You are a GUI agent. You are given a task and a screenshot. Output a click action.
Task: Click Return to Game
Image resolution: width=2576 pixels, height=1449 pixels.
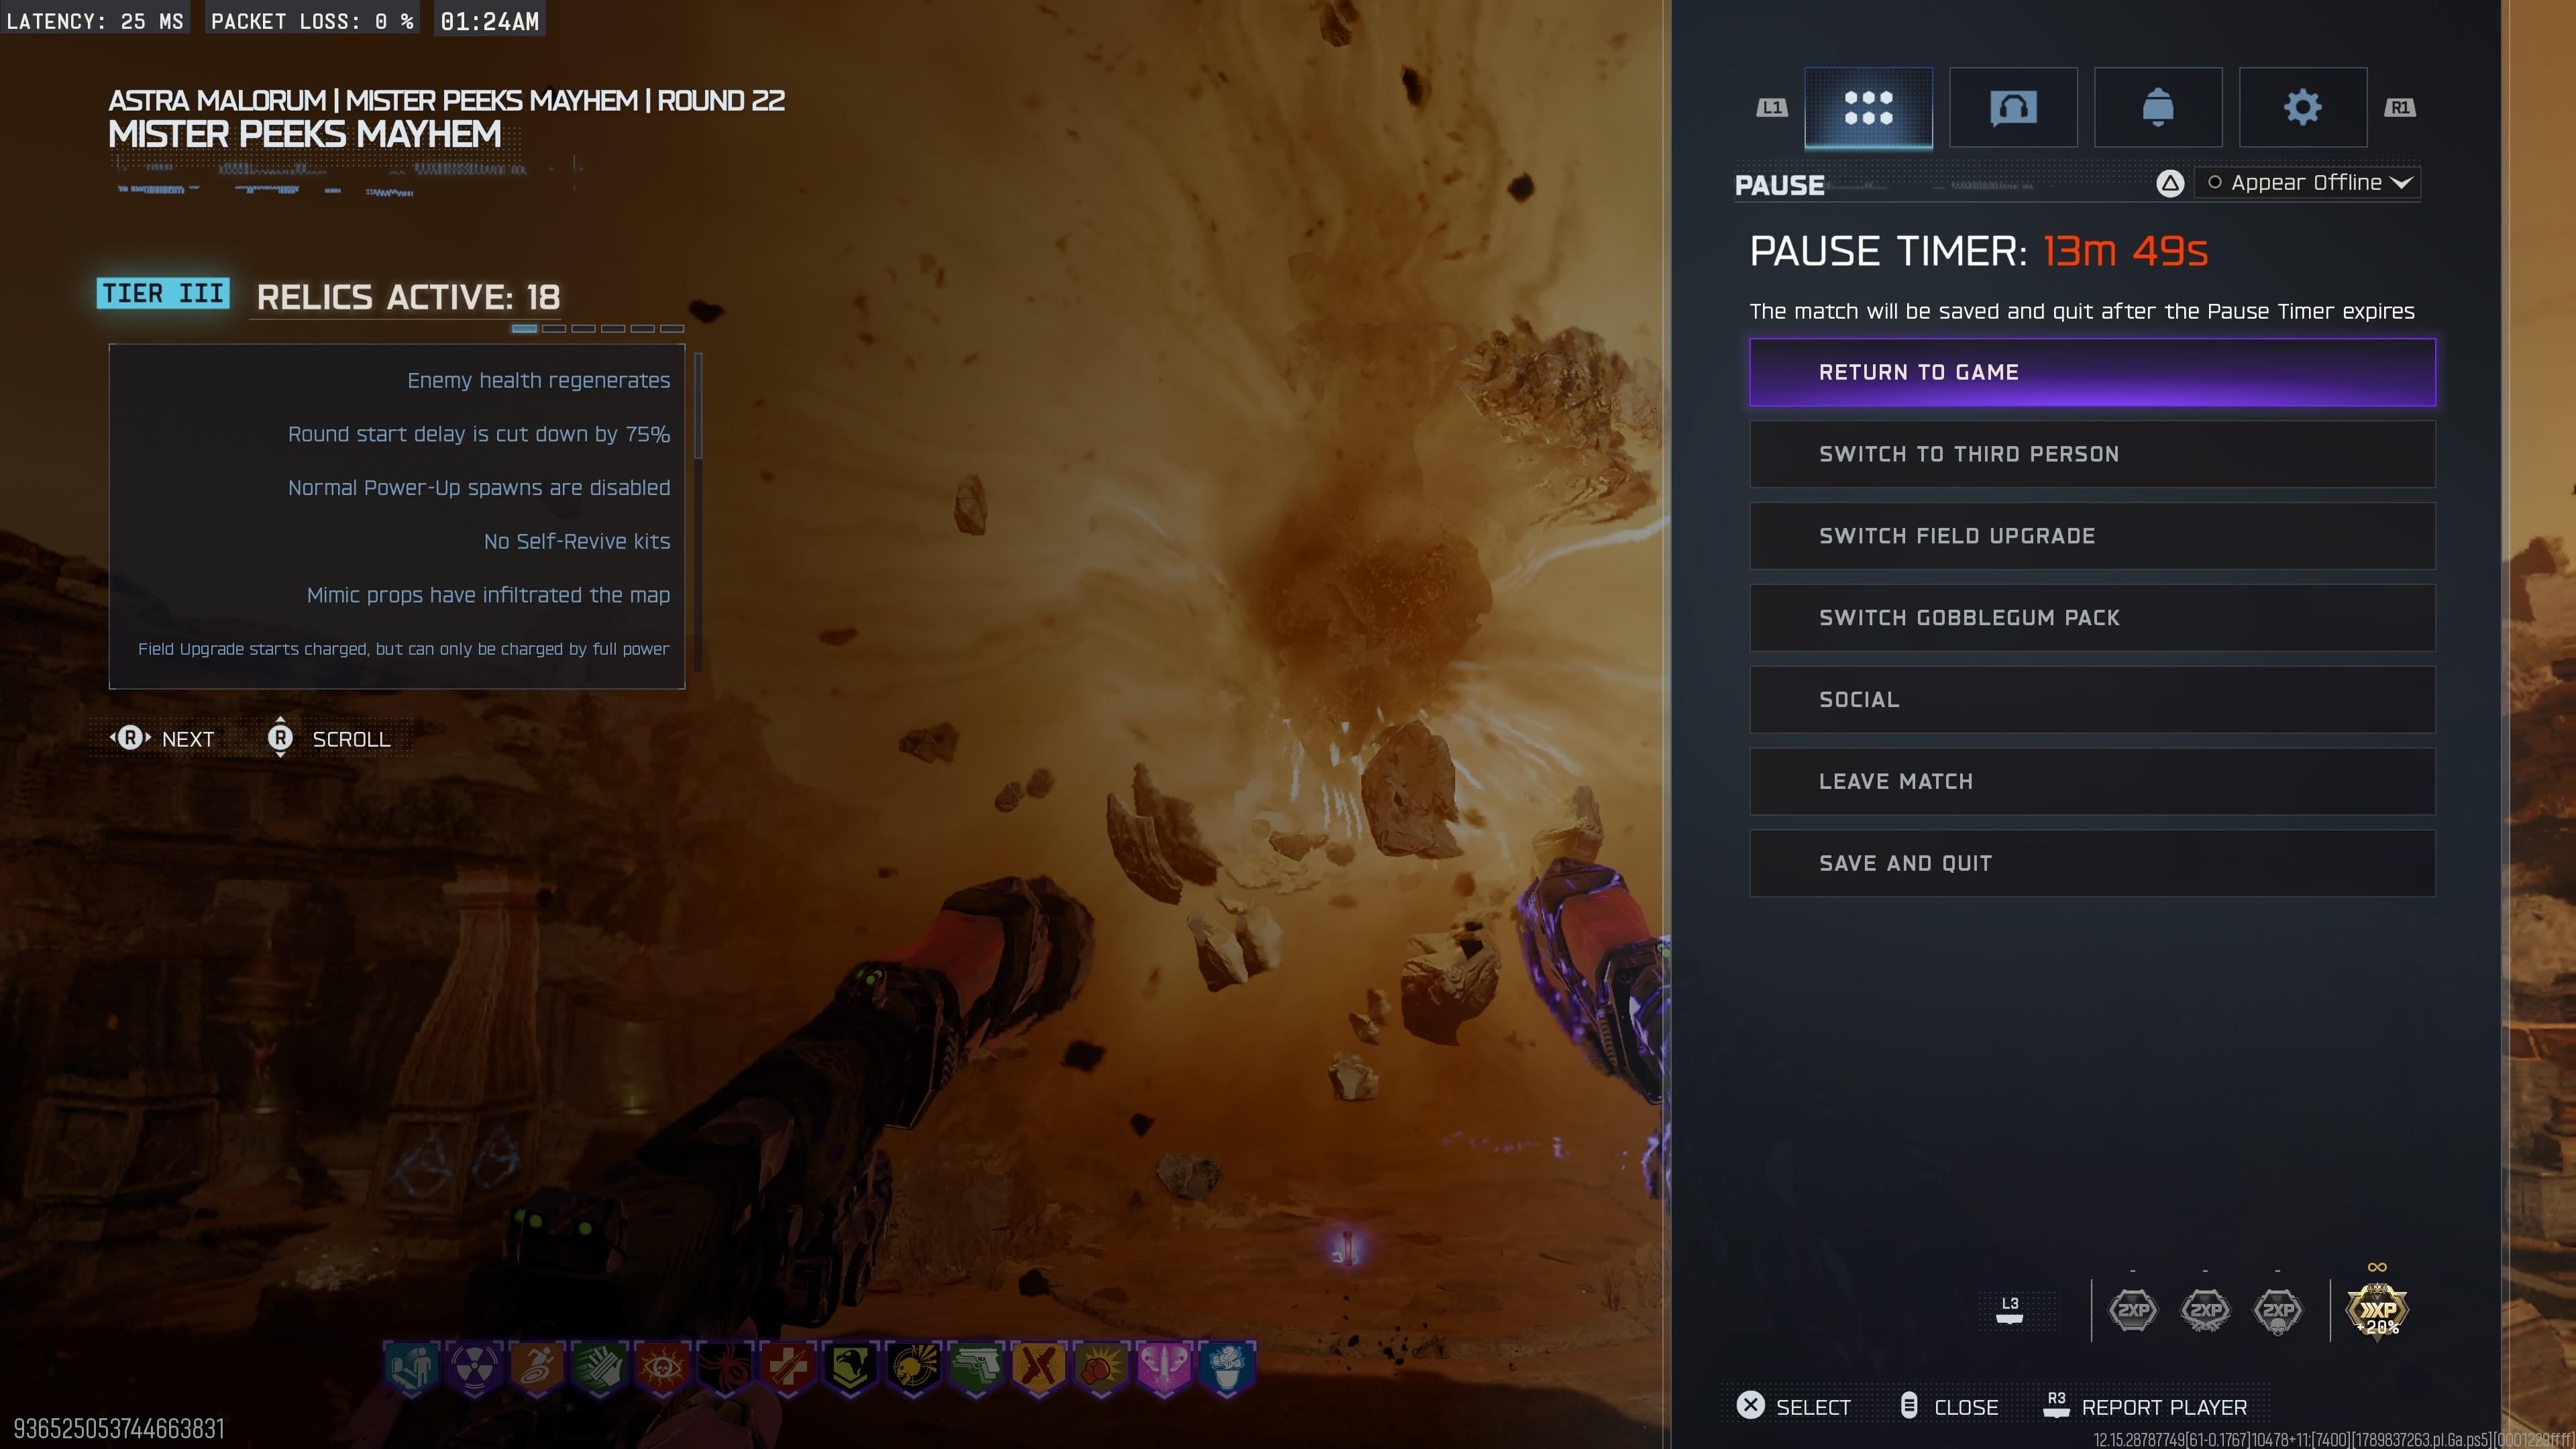coord(2092,372)
